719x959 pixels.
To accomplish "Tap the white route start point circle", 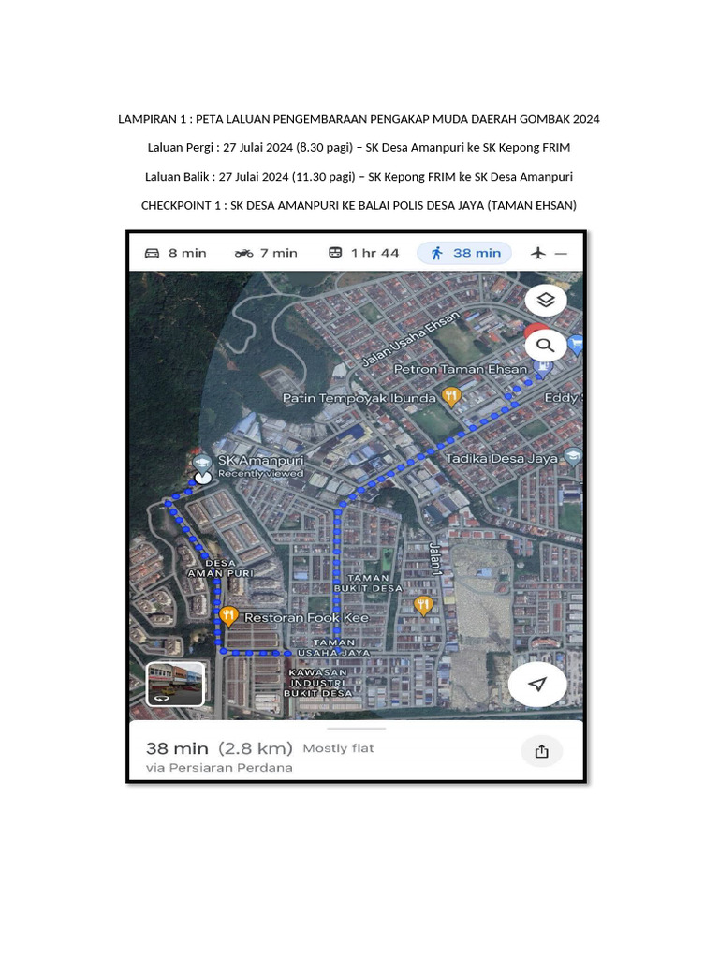I will (x=203, y=477).
